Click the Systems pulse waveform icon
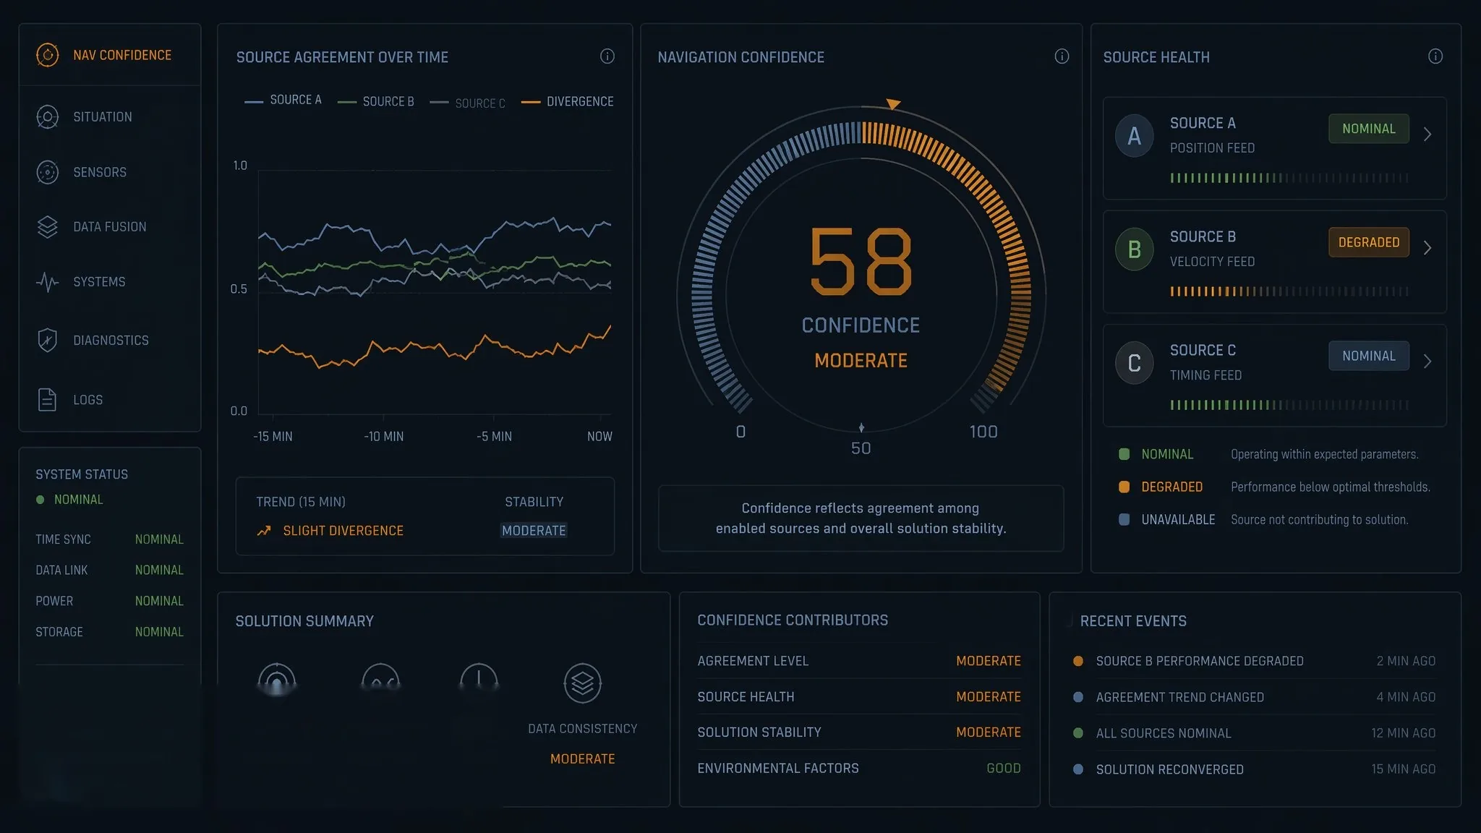 (x=47, y=282)
